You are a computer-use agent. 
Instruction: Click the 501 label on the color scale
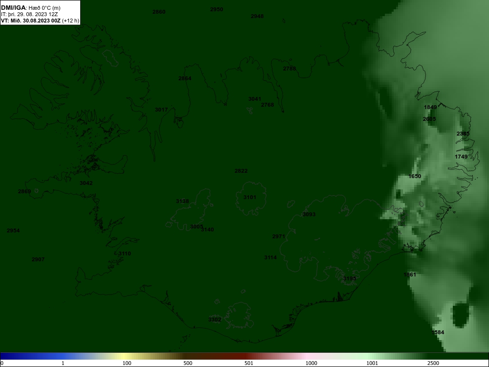249,363
